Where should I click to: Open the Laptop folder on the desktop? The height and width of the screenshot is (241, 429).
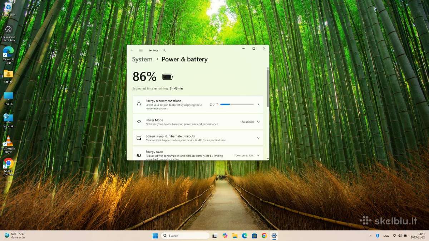pos(8,76)
